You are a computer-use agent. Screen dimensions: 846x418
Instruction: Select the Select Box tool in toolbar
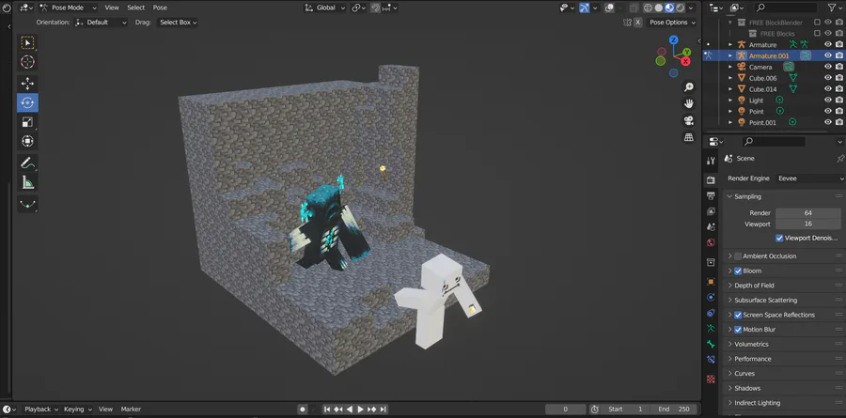coord(27,42)
